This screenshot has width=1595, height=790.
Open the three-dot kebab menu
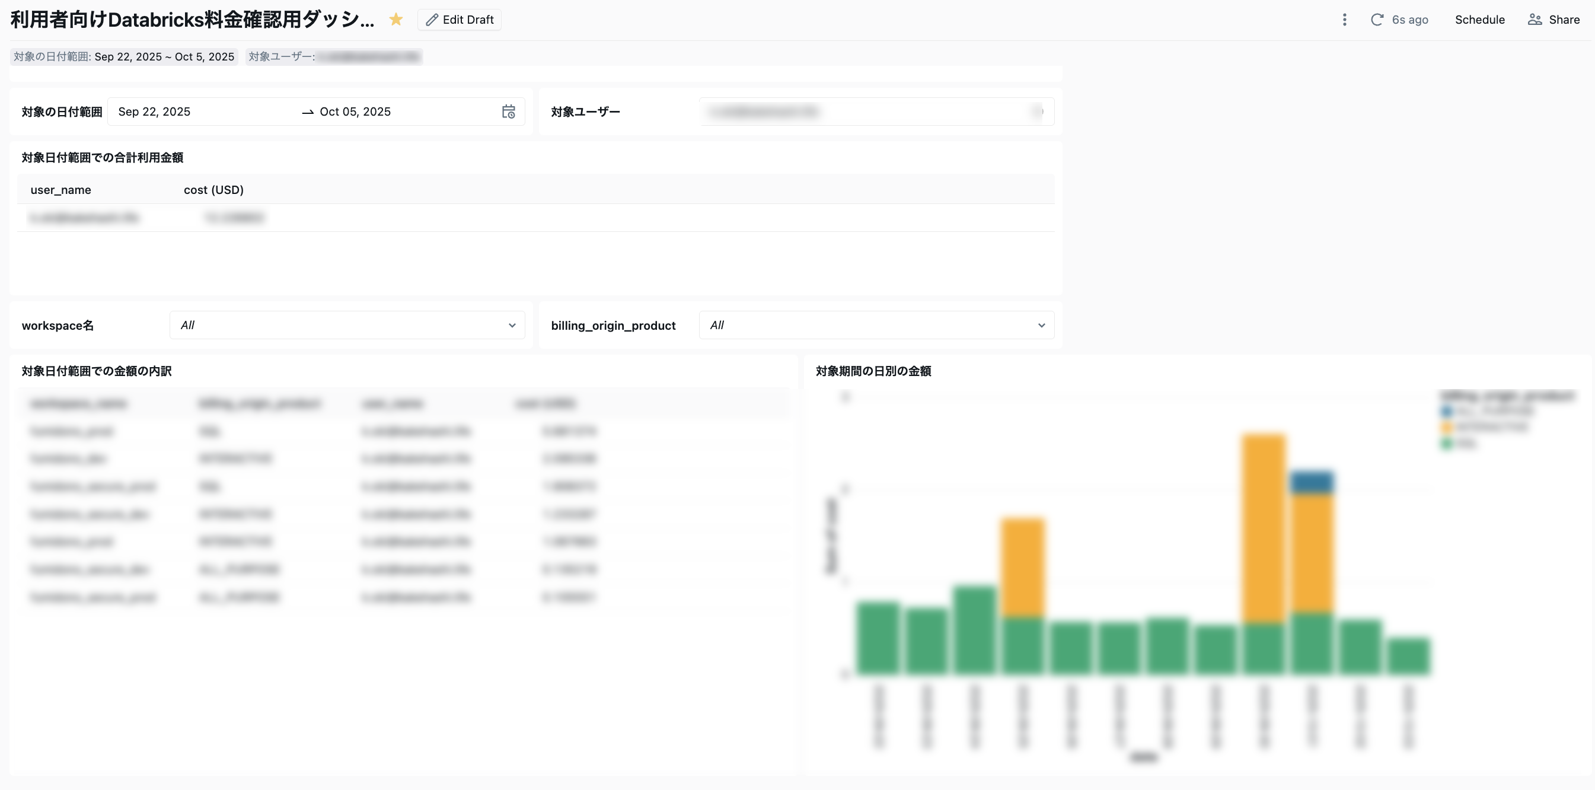(1344, 20)
